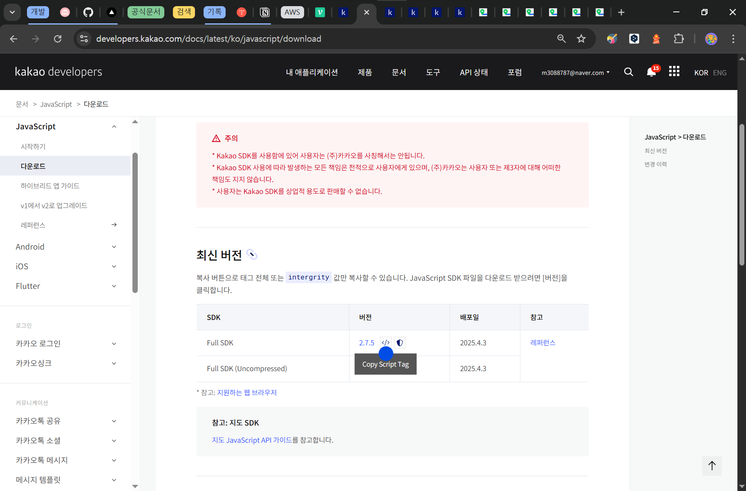Open the 개발 tab group label

tap(38, 12)
